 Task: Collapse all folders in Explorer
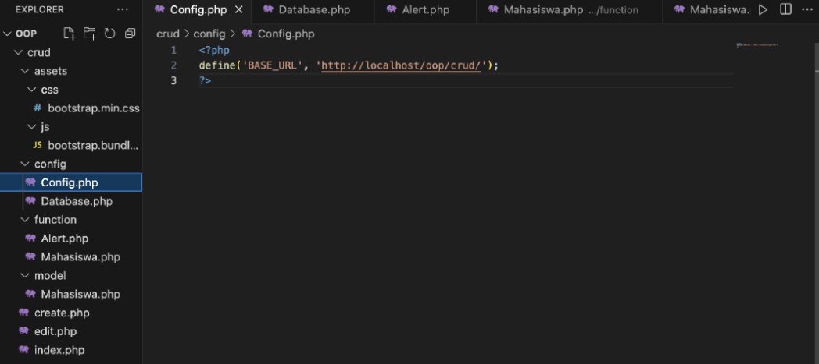tap(130, 34)
